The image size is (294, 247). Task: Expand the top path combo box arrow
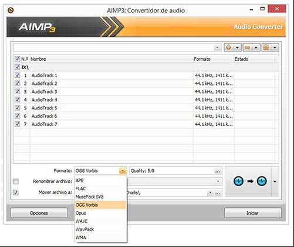pos(217,47)
